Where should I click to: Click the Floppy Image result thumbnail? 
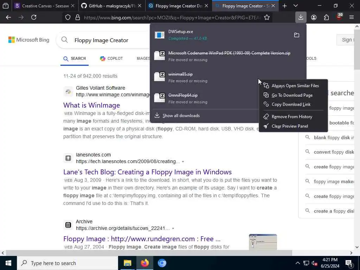coord(263,242)
